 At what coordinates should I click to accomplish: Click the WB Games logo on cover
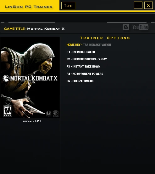(x=56, y=113)
